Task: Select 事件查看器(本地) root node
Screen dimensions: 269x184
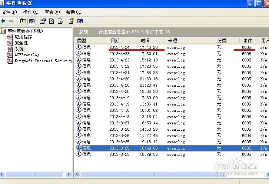Action: 25,31
